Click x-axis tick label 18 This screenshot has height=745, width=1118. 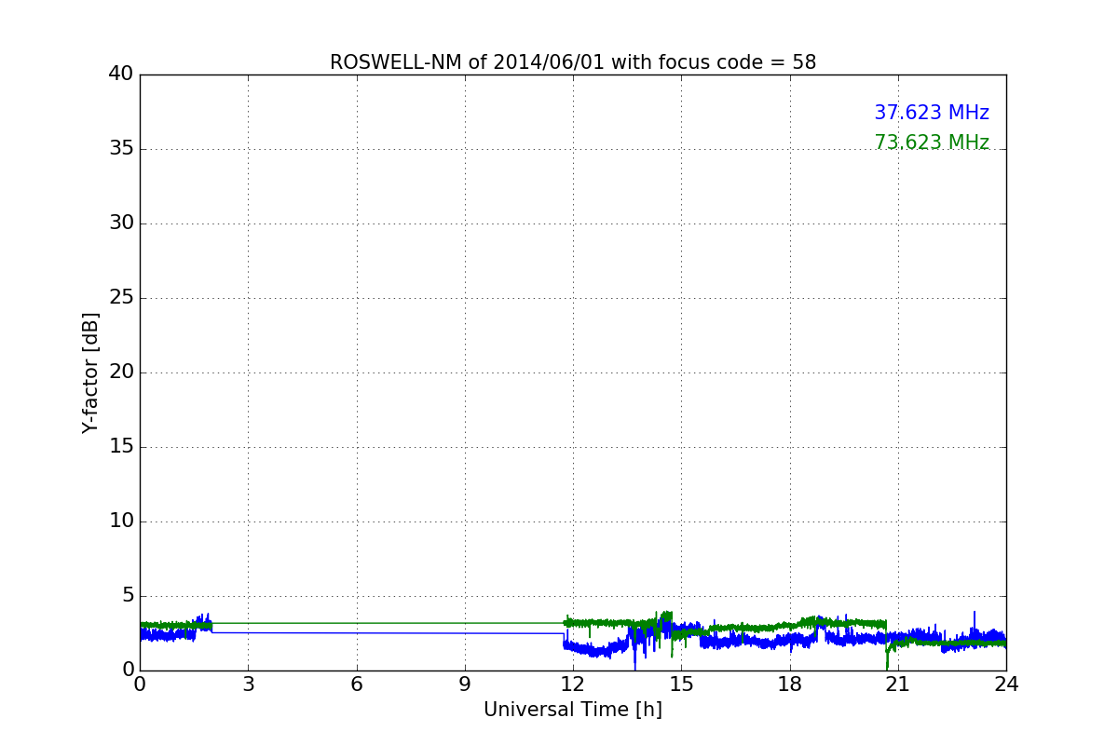pyautogui.click(x=790, y=684)
